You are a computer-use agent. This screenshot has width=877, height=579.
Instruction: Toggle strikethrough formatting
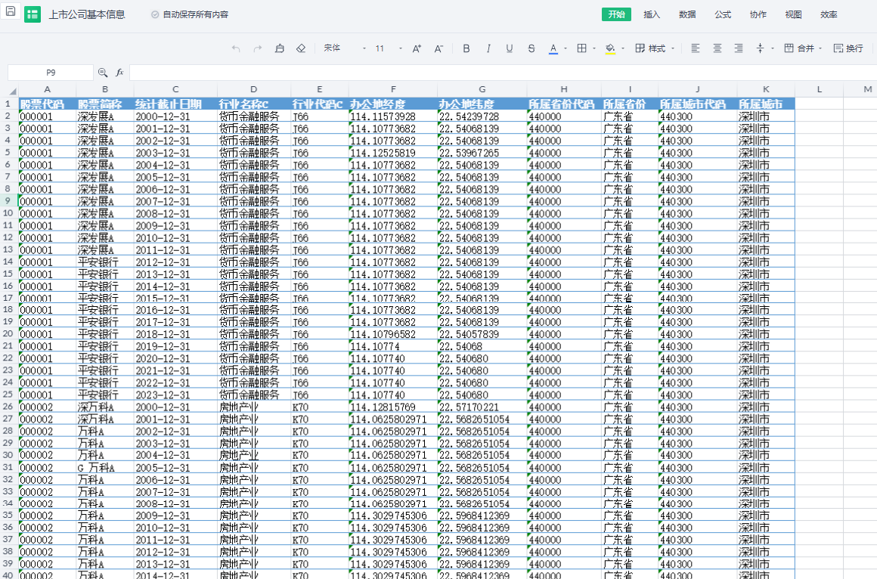(x=531, y=48)
